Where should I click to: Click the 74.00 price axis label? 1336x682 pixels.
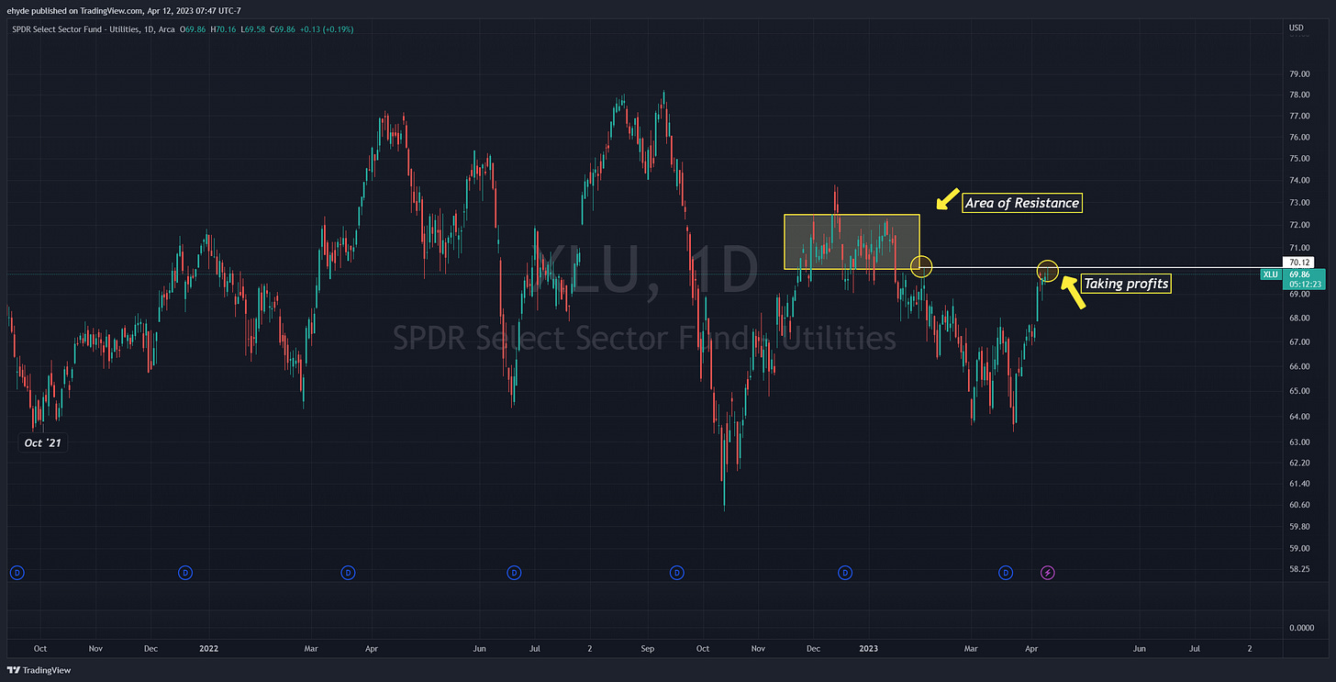[x=1299, y=180]
